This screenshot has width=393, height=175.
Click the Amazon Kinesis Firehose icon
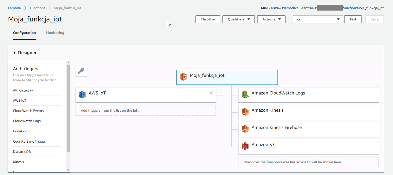click(245, 129)
